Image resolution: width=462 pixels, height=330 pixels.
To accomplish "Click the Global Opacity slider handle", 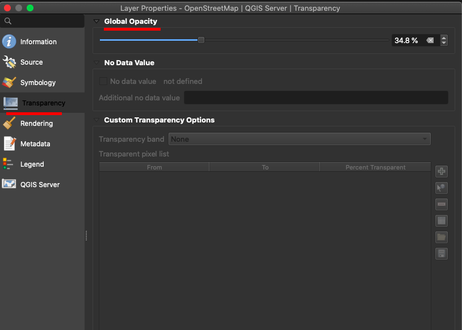I will [201, 40].
